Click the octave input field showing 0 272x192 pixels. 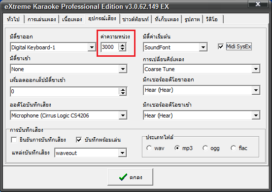coord(65,91)
